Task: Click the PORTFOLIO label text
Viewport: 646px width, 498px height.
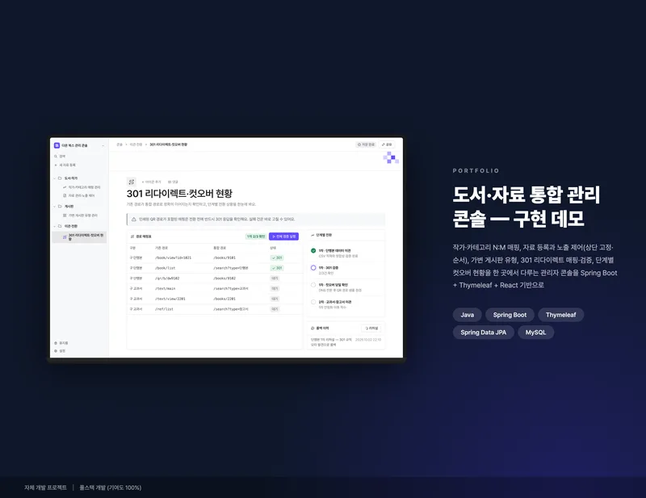Action: [x=476, y=170]
